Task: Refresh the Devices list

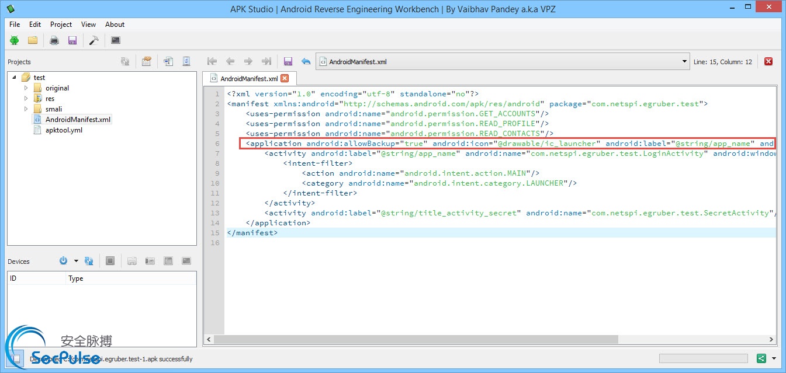Action: 89,261
